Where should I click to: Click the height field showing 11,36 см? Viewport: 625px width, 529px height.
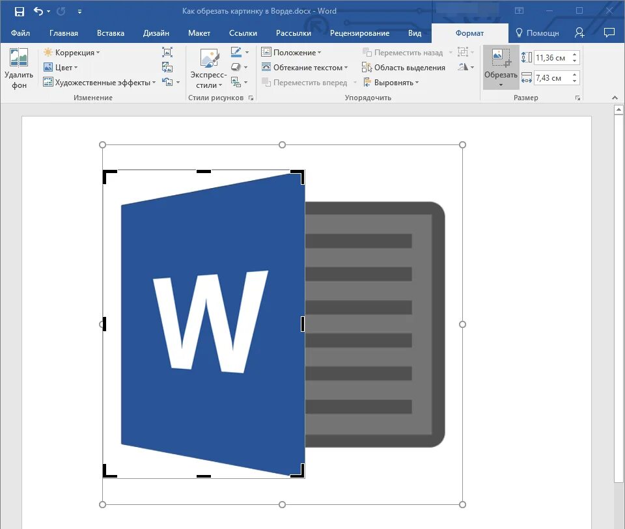(x=552, y=58)
